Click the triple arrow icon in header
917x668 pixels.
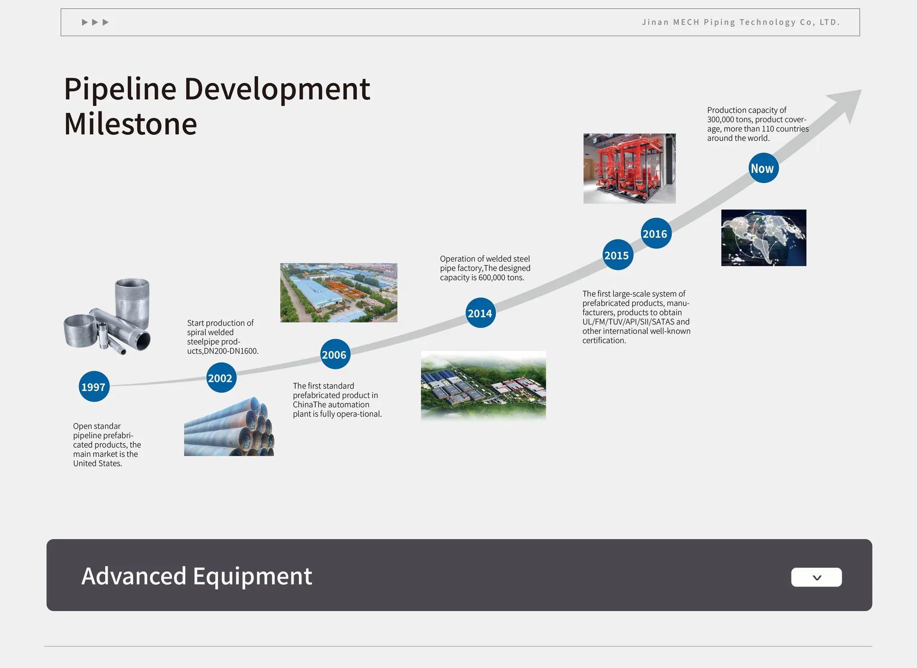coord(95,22)
